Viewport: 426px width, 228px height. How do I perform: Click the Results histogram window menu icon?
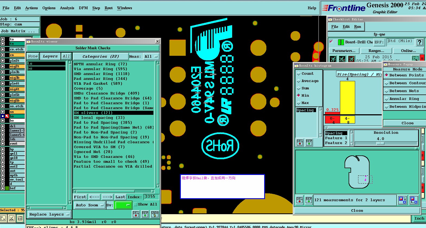(x=296, y=66)
